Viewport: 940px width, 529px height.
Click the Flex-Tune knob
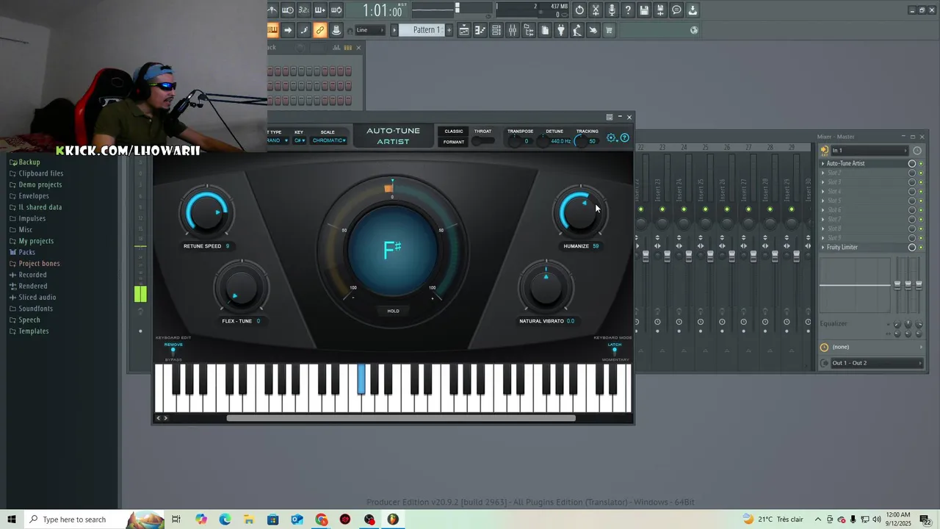coord(241,287)
